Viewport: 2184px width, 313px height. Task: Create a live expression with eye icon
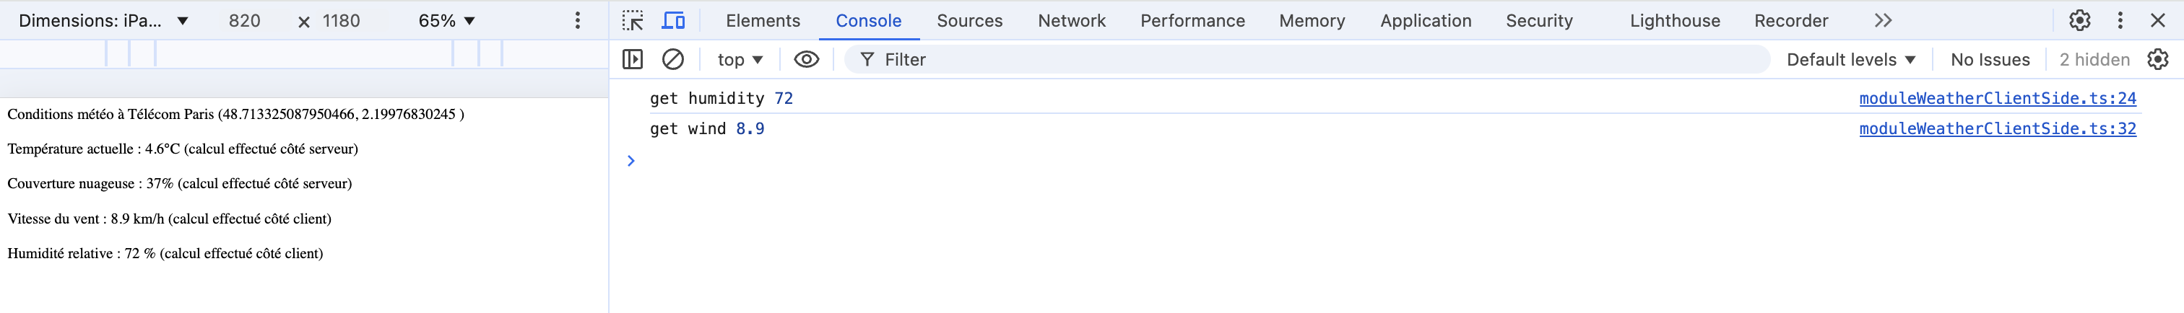tap(806, 59)
